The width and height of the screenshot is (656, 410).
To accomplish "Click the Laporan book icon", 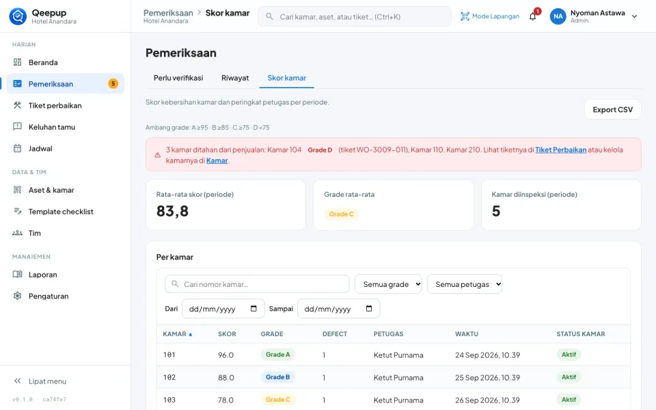I will pyautogui.click(x=17, y=275).
